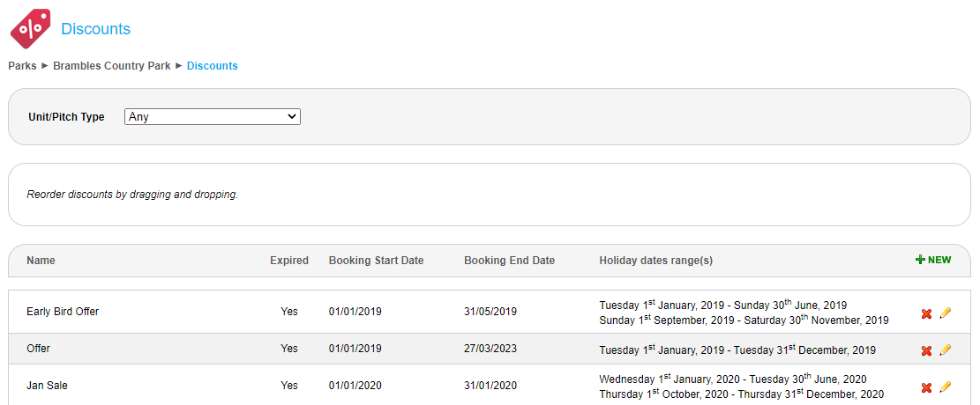The height and width of the screenshot is (405, 980).
Task: Edit the Early Bird Offer discount
Action: point(946,313)
